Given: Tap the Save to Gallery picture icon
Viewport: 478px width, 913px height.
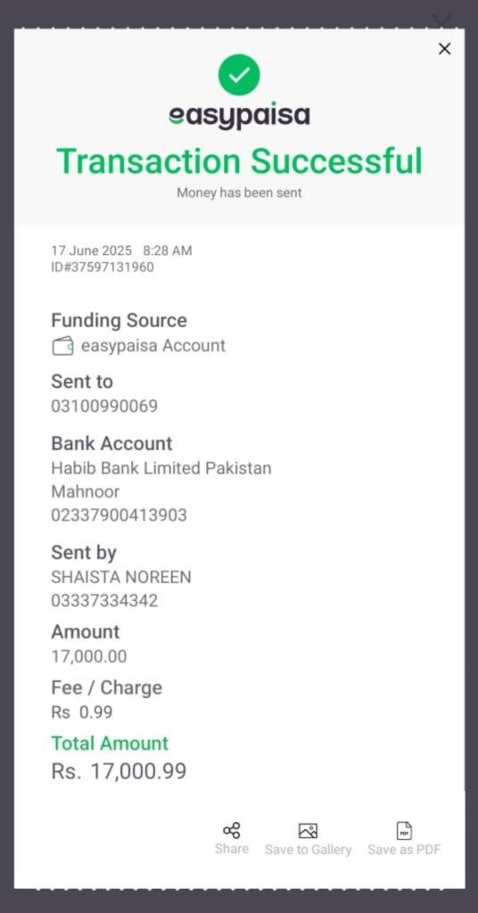Looking at the screenshot, I should pos(308,831).
